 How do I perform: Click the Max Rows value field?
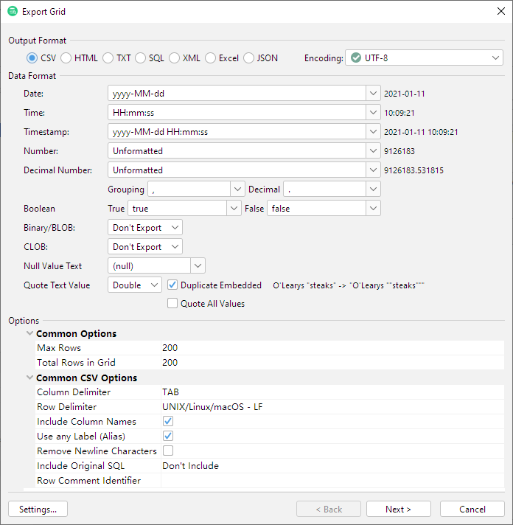tap(332, 347)
